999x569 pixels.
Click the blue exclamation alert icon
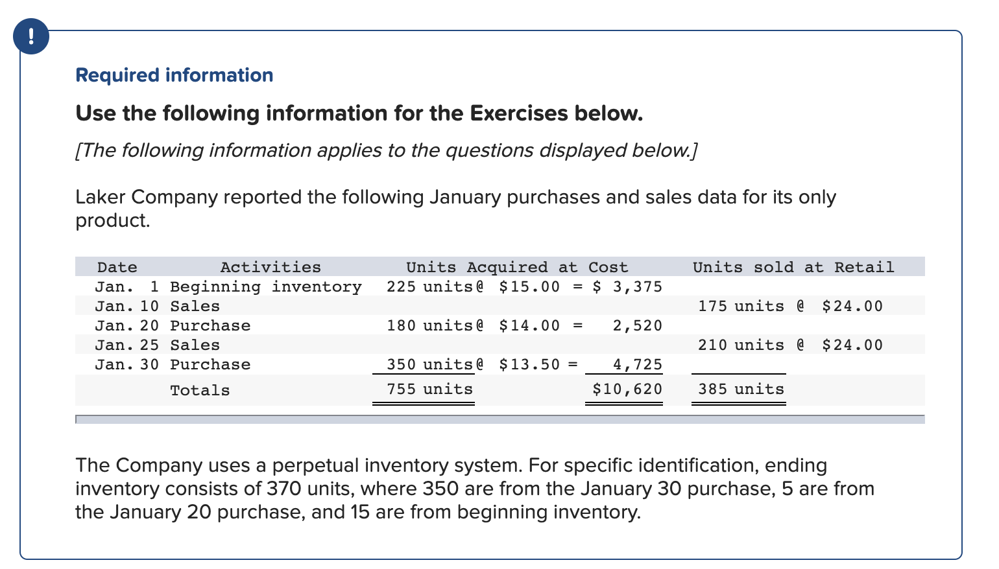click(30, 36)
